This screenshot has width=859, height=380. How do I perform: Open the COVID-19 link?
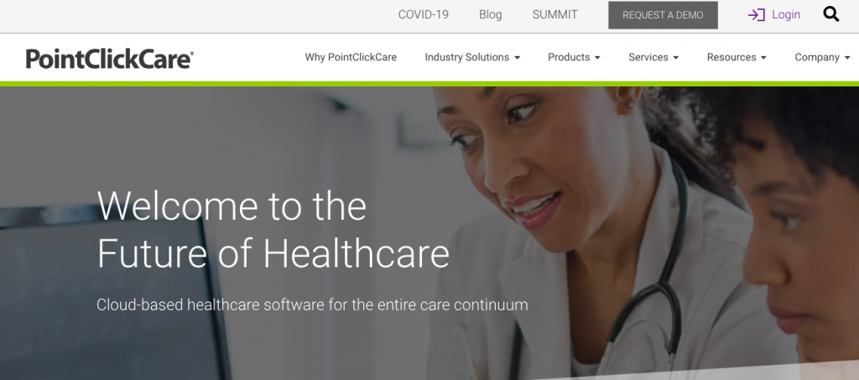(x=423, y=15)
